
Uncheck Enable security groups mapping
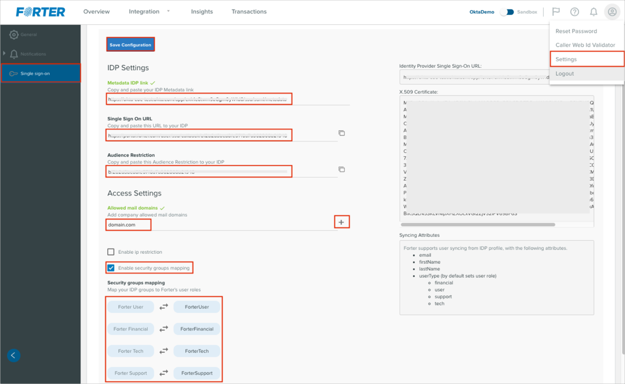(x=111, y=268)
